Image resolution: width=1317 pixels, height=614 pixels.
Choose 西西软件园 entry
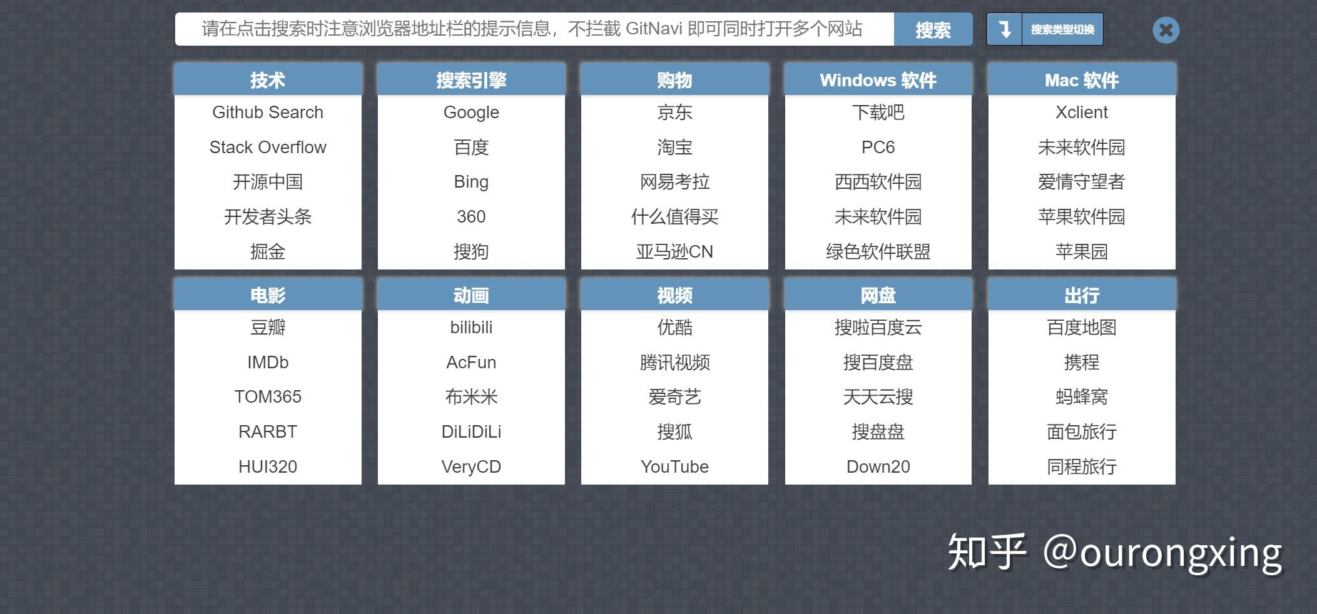[878, 182]
